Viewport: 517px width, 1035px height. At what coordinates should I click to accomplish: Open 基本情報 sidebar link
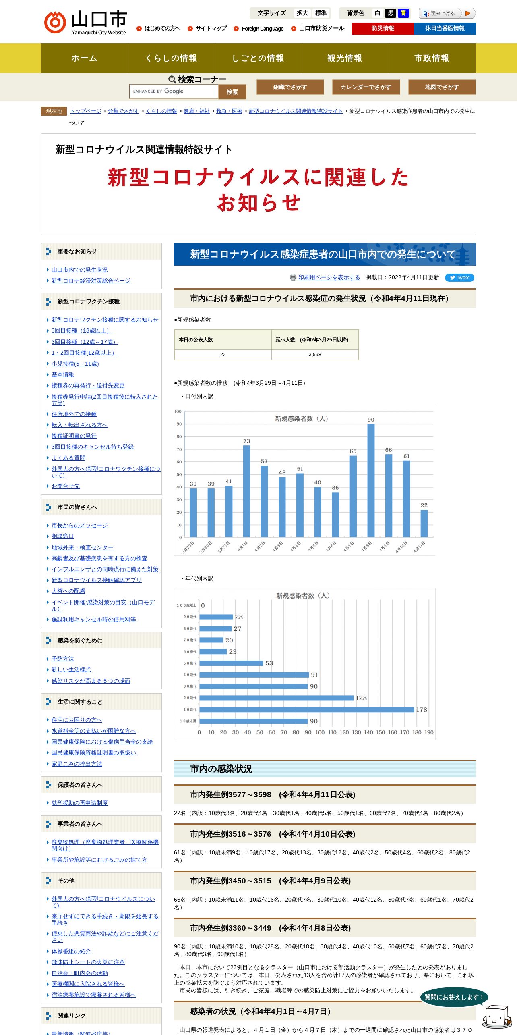tap(63, 375)
